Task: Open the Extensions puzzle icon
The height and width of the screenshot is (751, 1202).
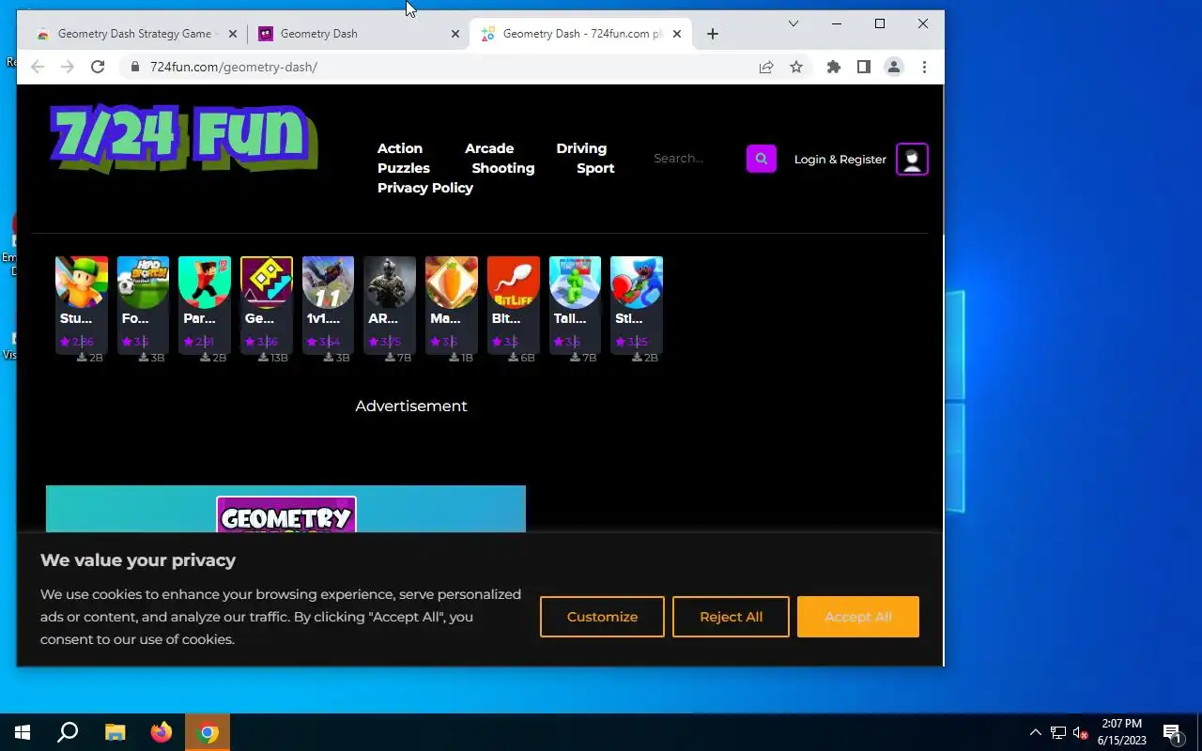Action: [834, 67]
